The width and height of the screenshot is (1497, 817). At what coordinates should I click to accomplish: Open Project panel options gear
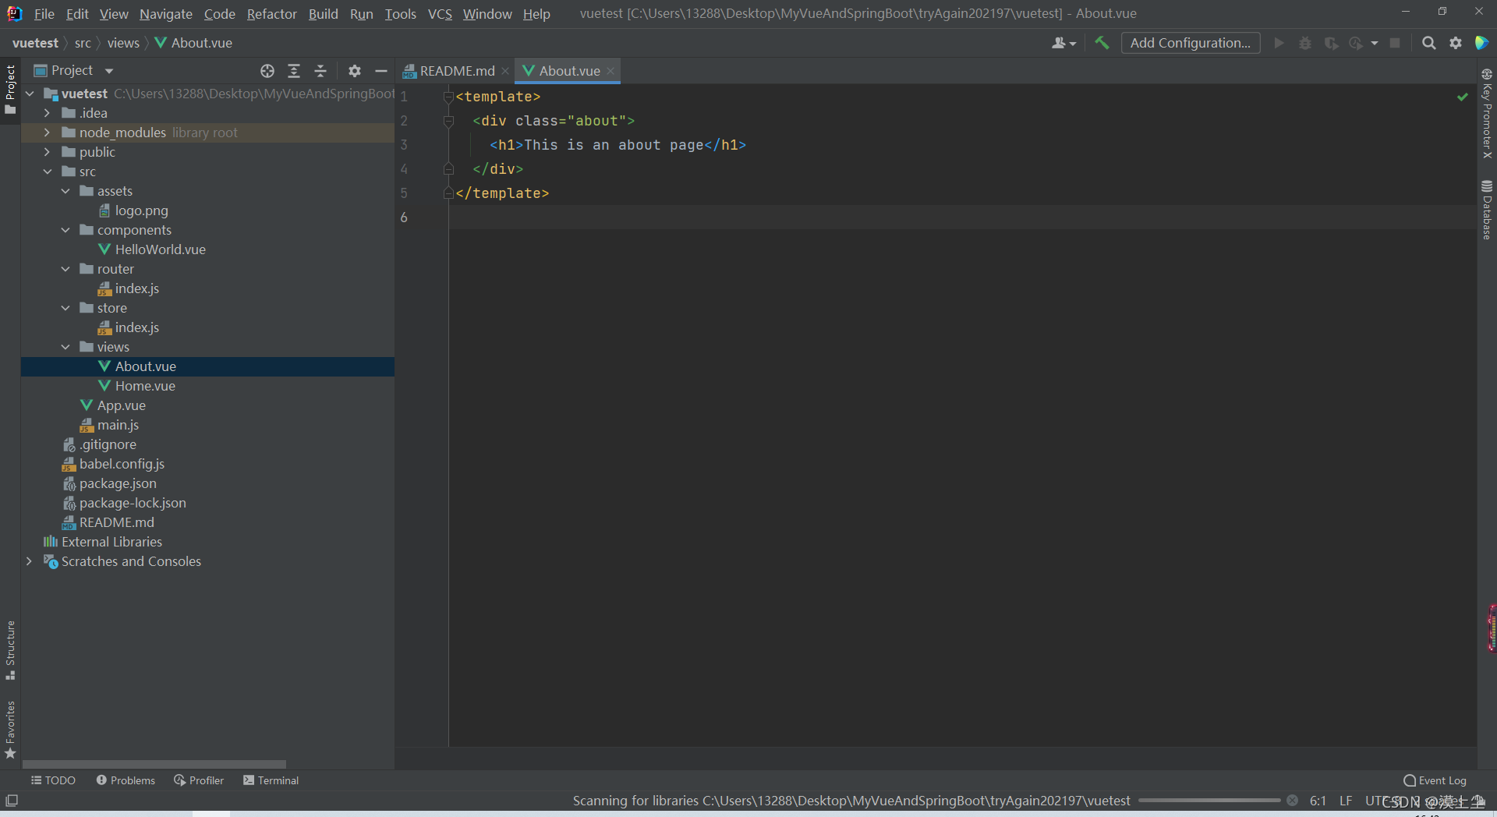pos(355,71)
